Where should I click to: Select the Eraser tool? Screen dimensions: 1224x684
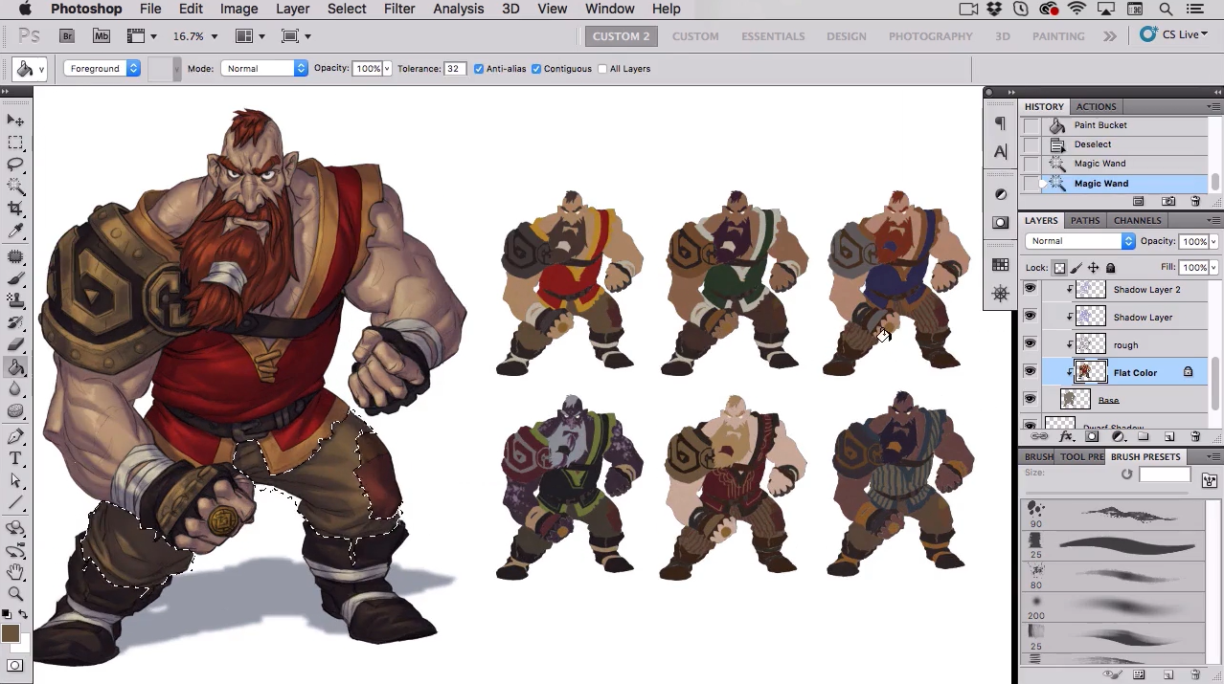pos(15,345)
